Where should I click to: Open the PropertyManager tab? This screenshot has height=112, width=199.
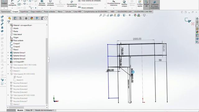[15, 18]
